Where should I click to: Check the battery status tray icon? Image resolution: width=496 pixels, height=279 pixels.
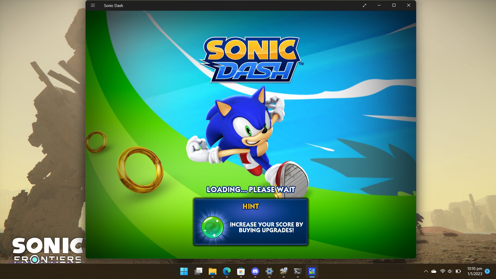click(458, 271)
